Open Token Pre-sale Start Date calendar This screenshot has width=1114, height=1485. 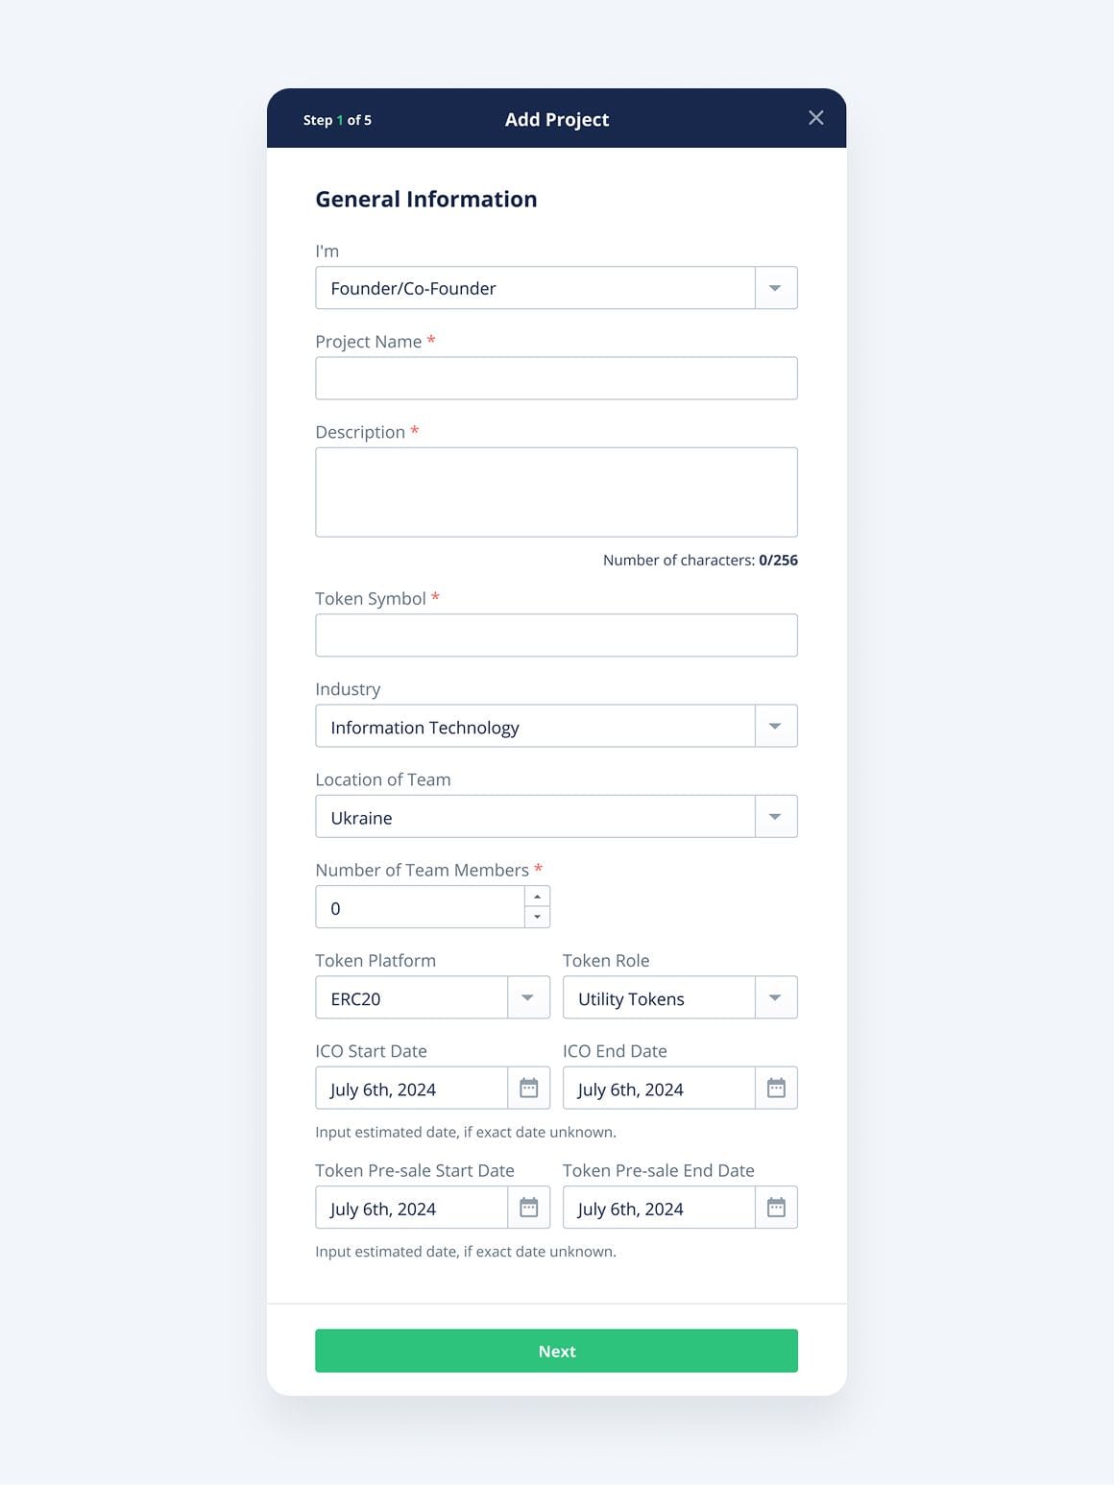point(528,1208)
